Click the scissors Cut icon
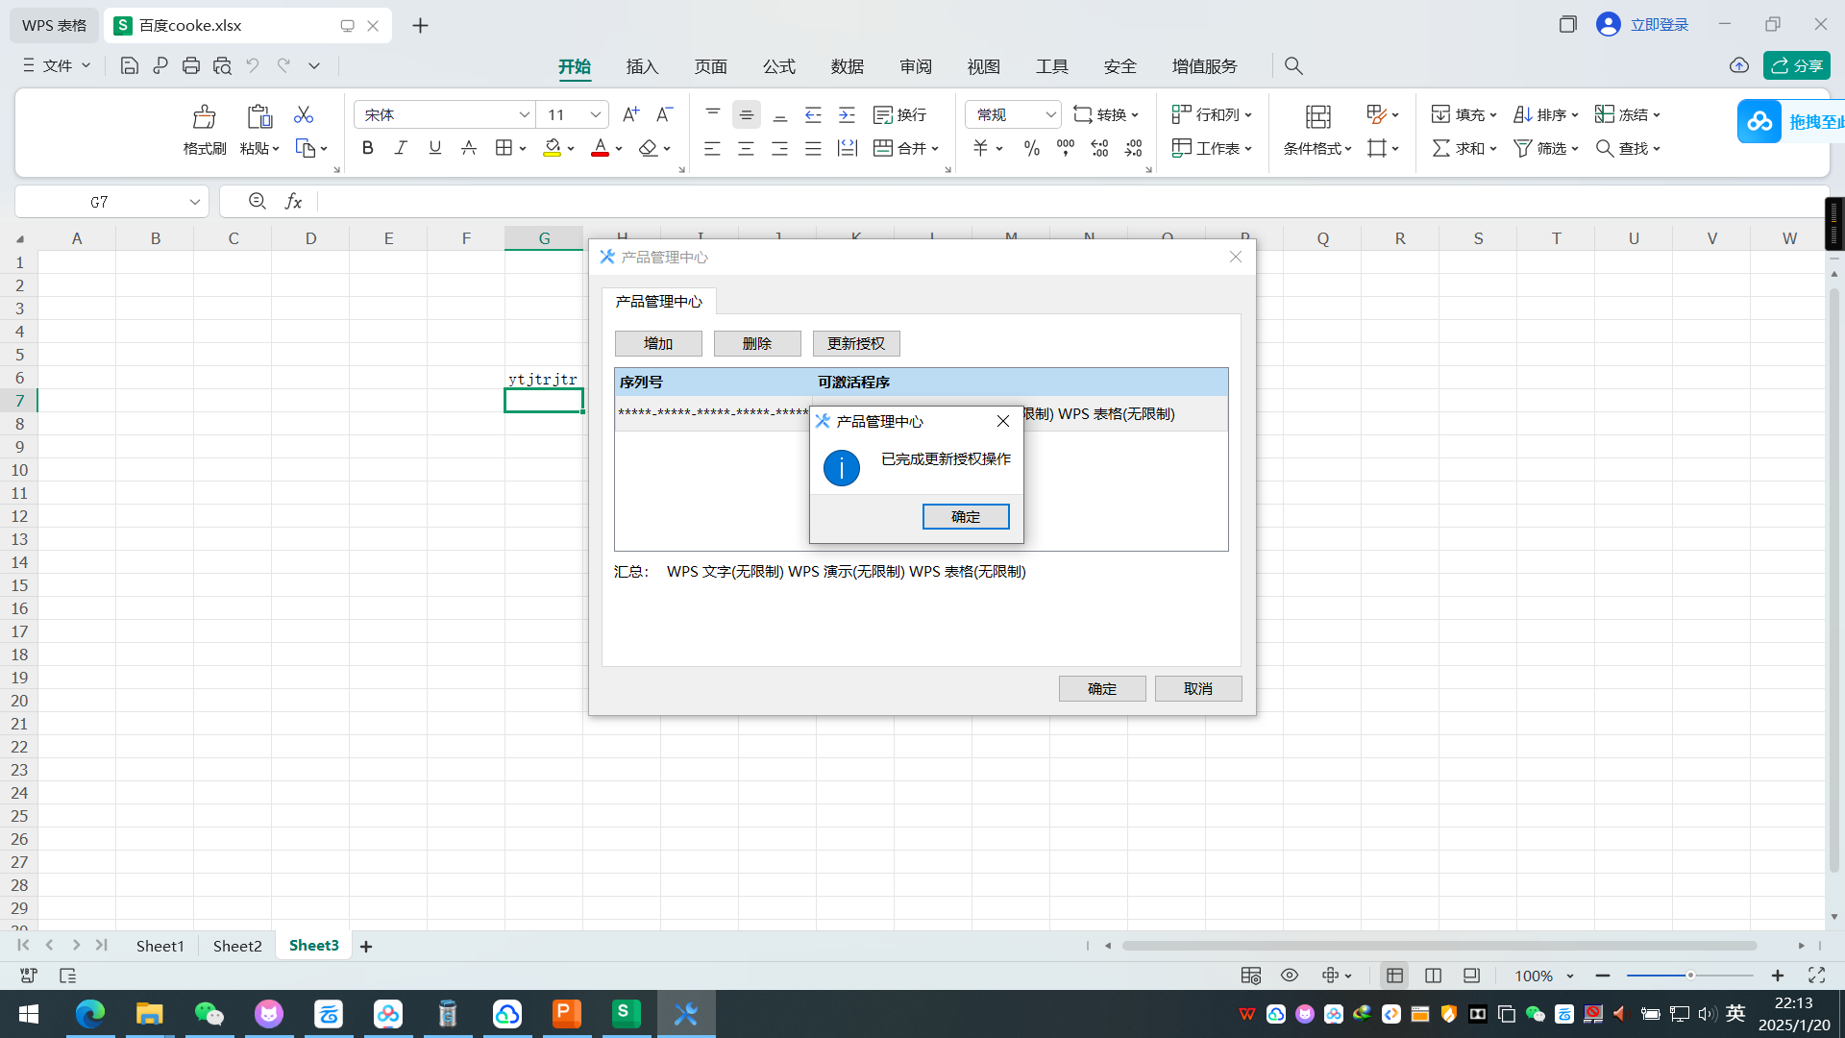The image size is (1845, 1038). (x=304, y=114)
